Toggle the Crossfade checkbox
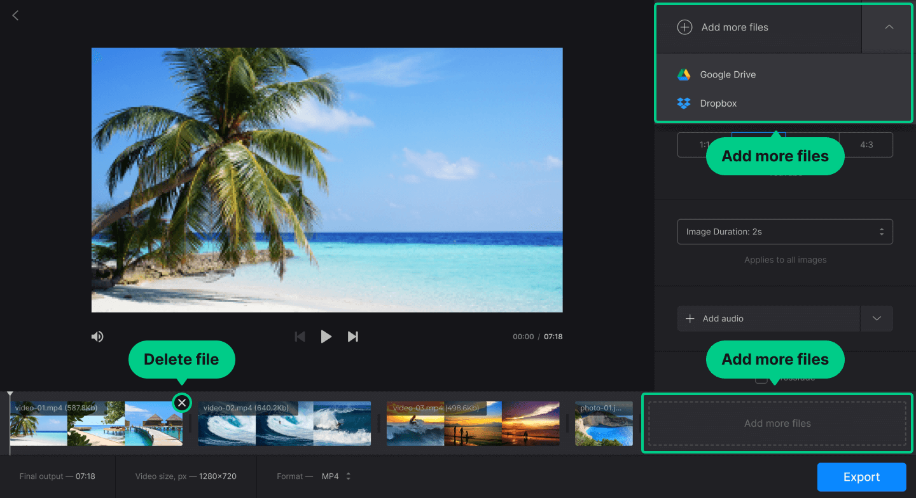 pyautogui.click(x=760, y=379)
